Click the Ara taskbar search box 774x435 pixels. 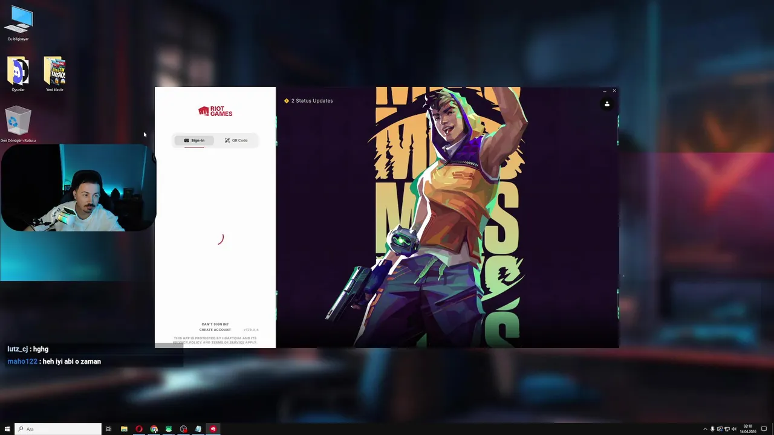(x=58, y=429)
